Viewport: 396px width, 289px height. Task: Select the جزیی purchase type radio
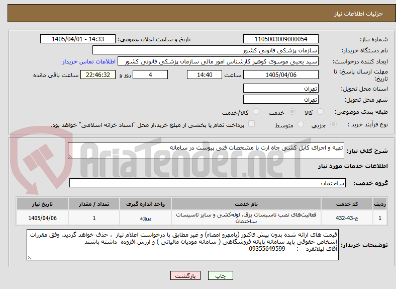pyautogui.click(x=333, y=124)
